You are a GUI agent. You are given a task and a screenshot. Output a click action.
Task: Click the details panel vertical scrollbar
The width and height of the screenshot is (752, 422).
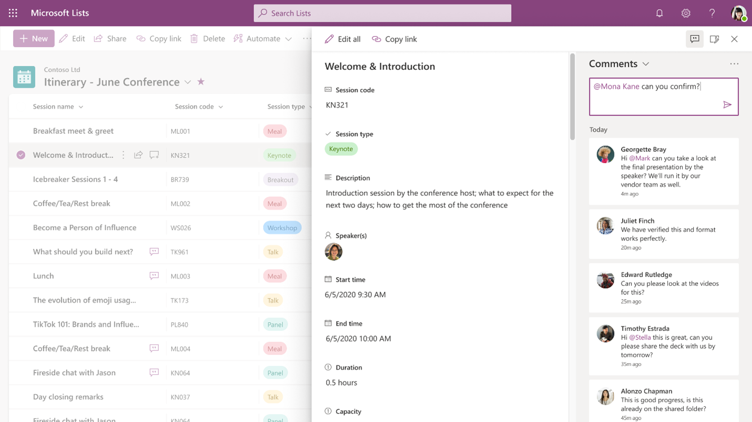point(572,97)
